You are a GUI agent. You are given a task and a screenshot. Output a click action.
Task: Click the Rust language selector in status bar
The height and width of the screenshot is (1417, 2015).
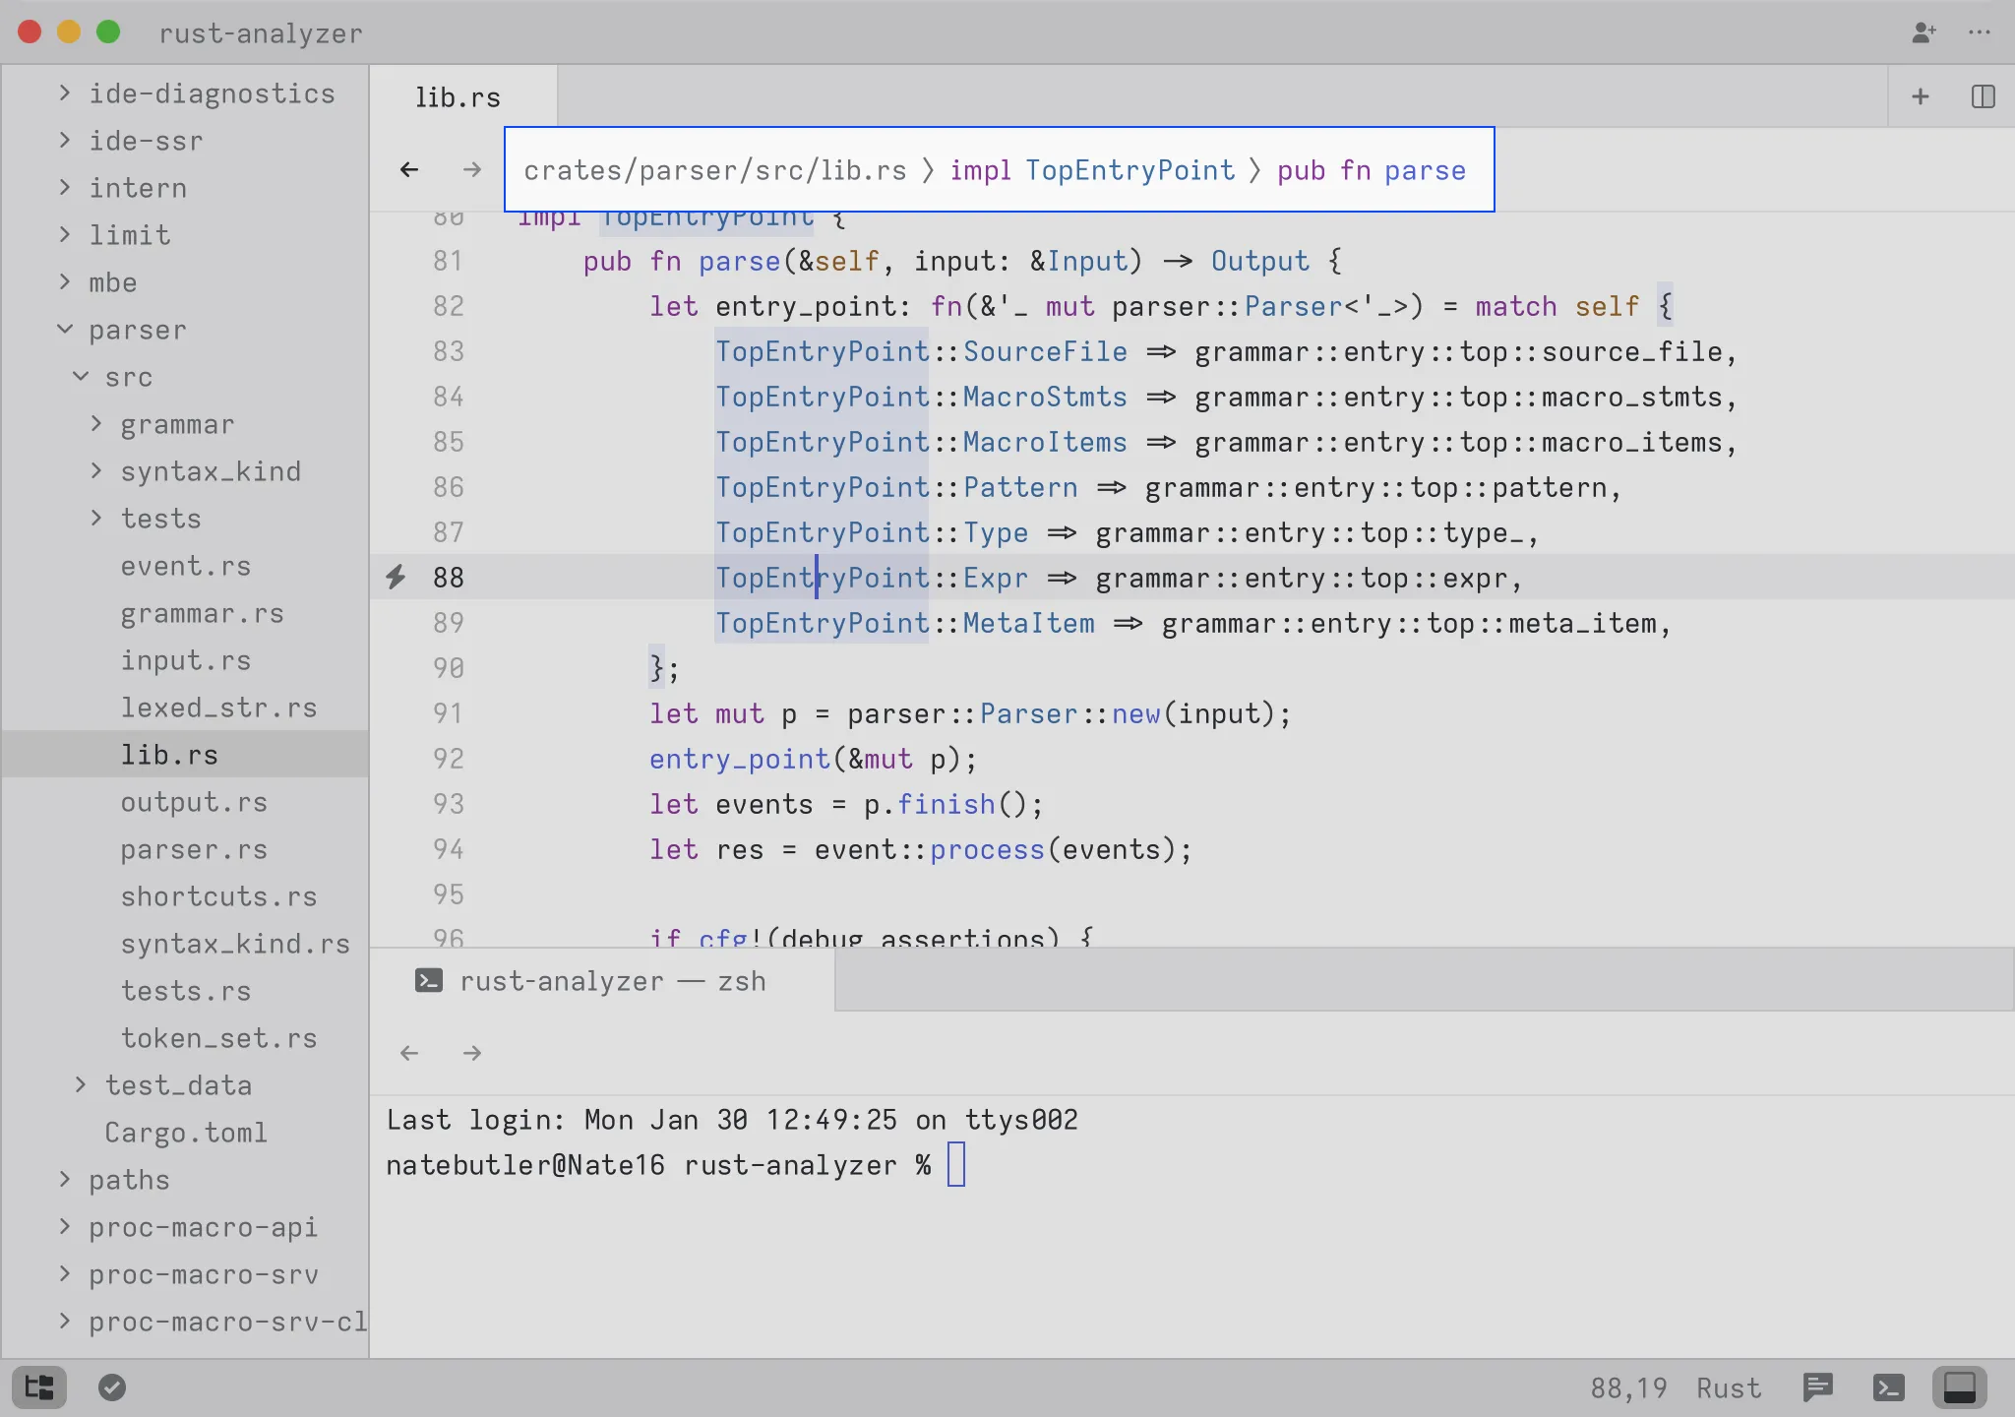click(x=1728, y=1387)
